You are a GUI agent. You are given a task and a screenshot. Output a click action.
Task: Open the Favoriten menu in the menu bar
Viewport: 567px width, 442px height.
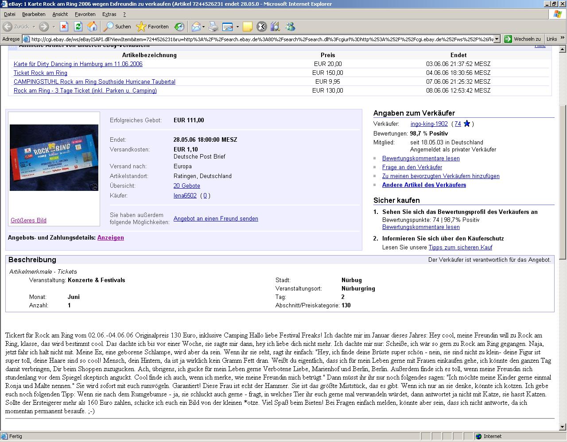(x=85, y=14)
